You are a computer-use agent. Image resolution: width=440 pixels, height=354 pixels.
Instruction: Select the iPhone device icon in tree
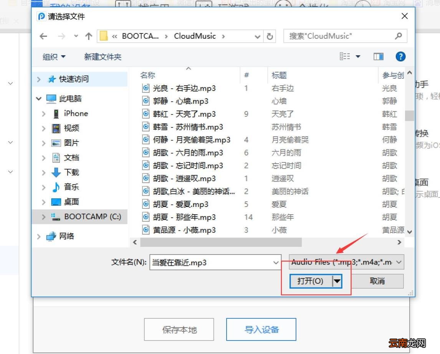[56, 114]
